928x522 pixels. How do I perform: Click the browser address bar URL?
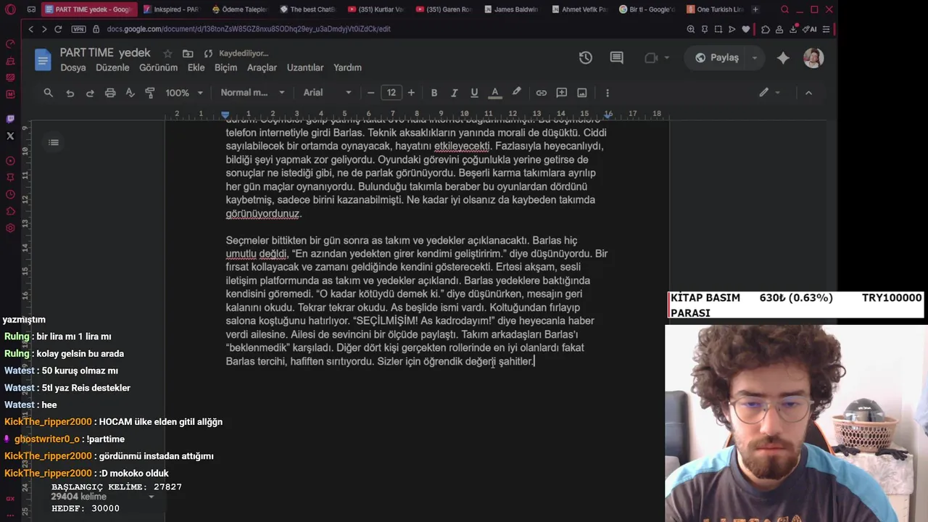(249, 29)
